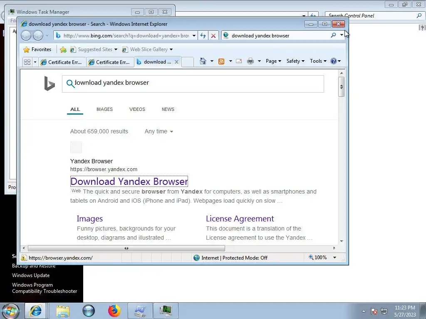Select the IMAGES results tab
The image size is (426, 319).
click(104, 109)
